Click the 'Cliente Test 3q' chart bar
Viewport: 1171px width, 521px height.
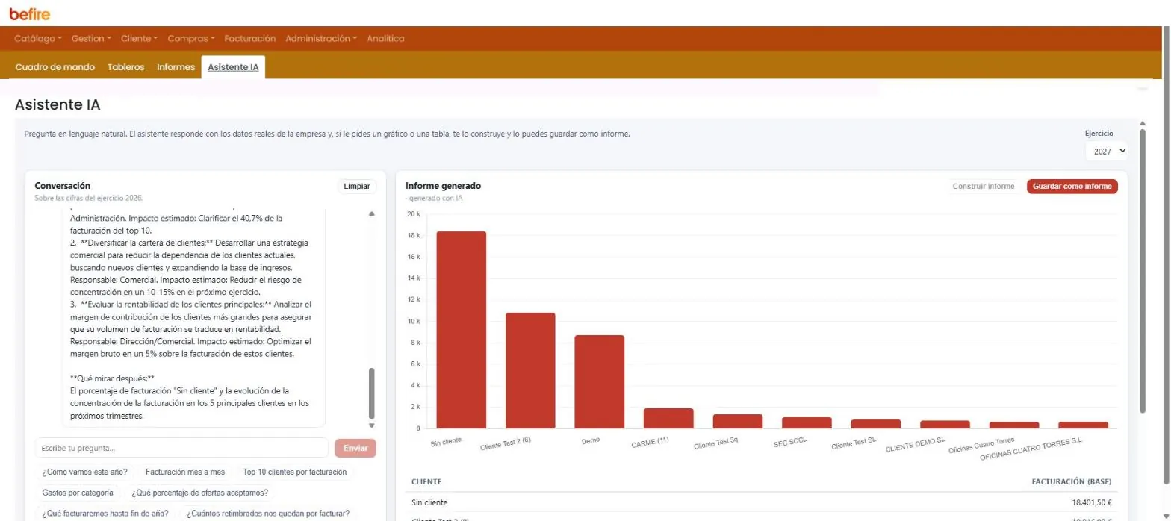[737, 421]
